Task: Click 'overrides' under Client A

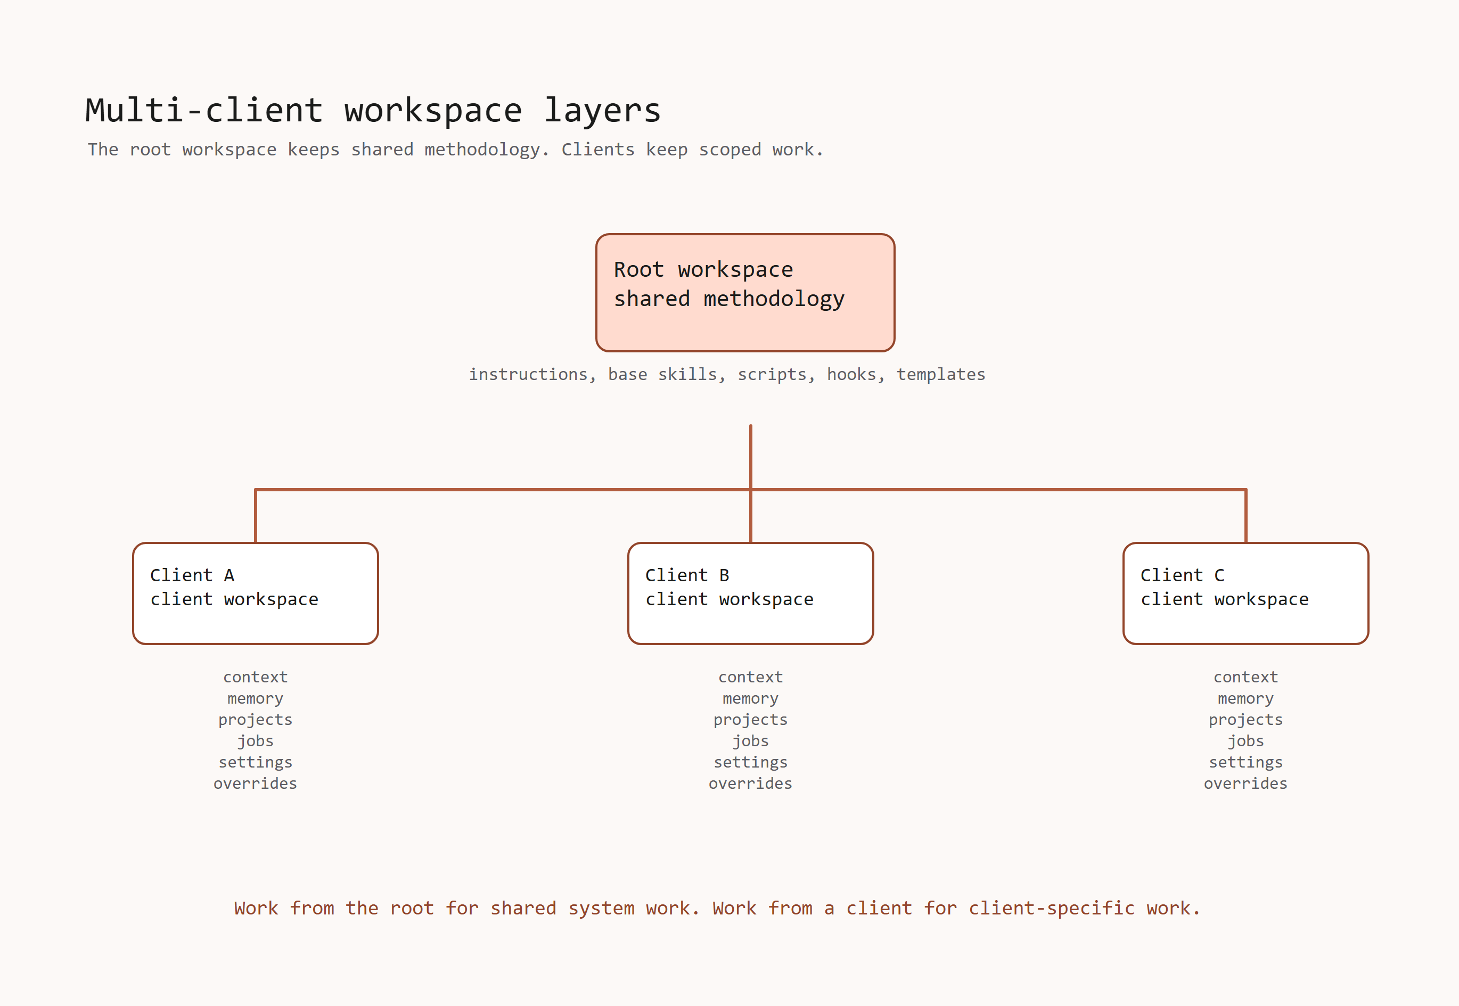Action: point(256,784)
